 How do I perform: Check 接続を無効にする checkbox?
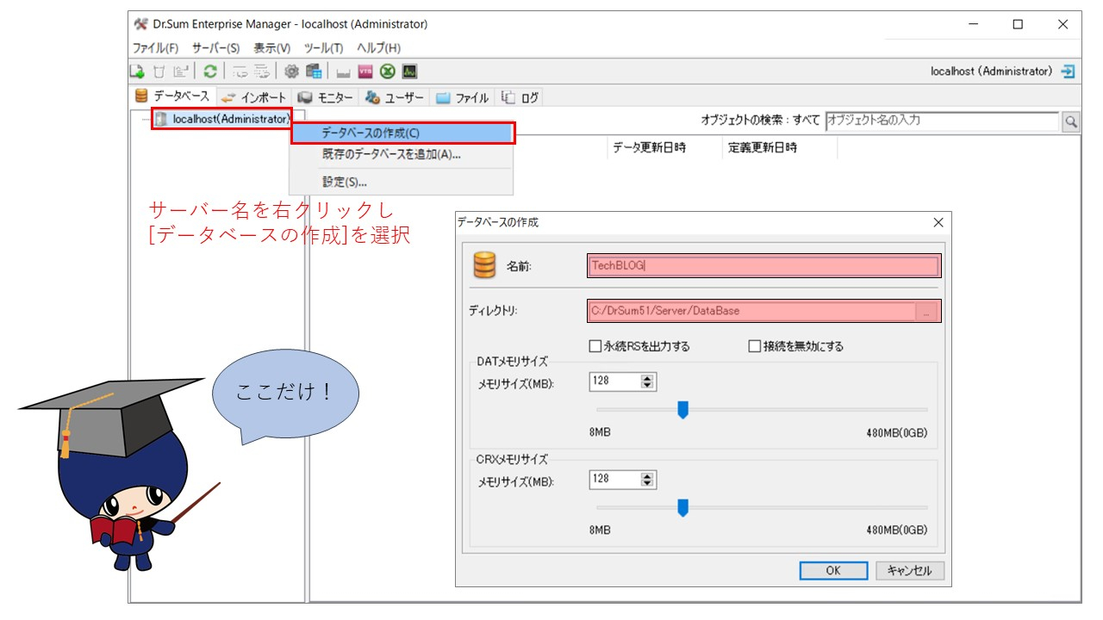click(x=755, y=346)
